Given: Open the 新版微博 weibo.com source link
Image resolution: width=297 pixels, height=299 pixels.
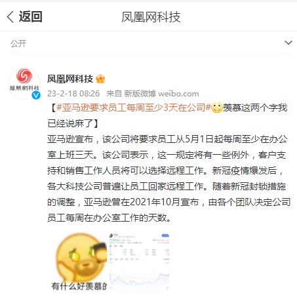Looking at the screenshot, I should (x=161, y=94).
